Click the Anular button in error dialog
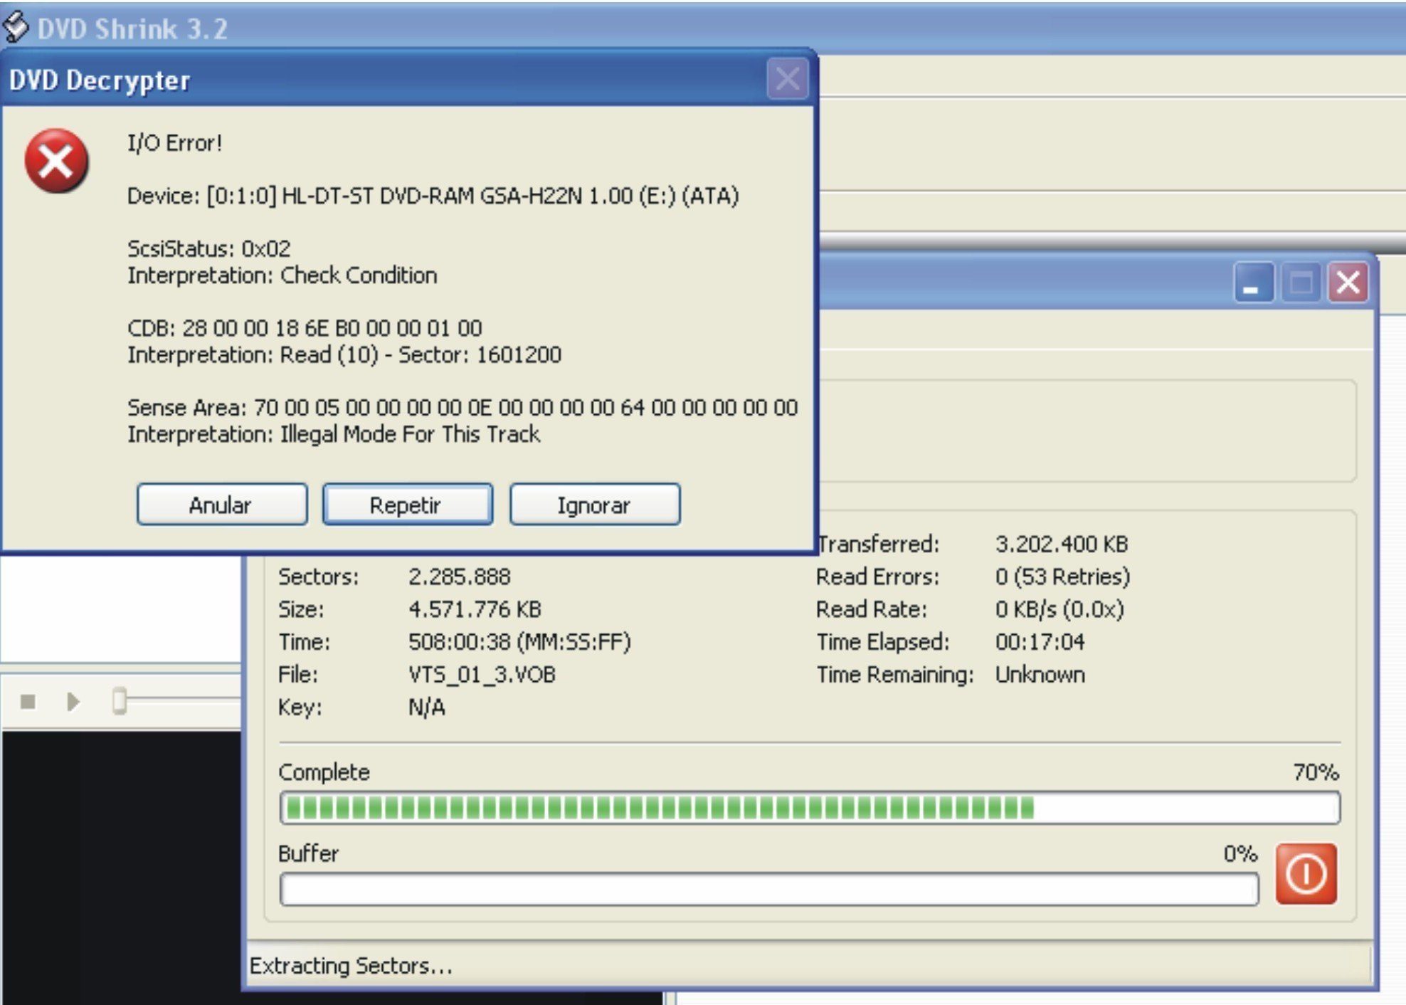The width and height of the screenshot is (1406, 1005). click(x=222, y=505)
